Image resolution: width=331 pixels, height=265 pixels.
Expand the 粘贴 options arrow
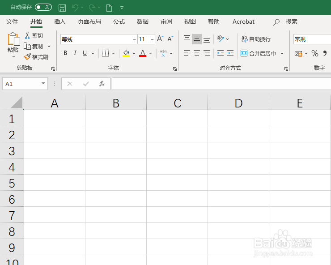tap(13, 57)
